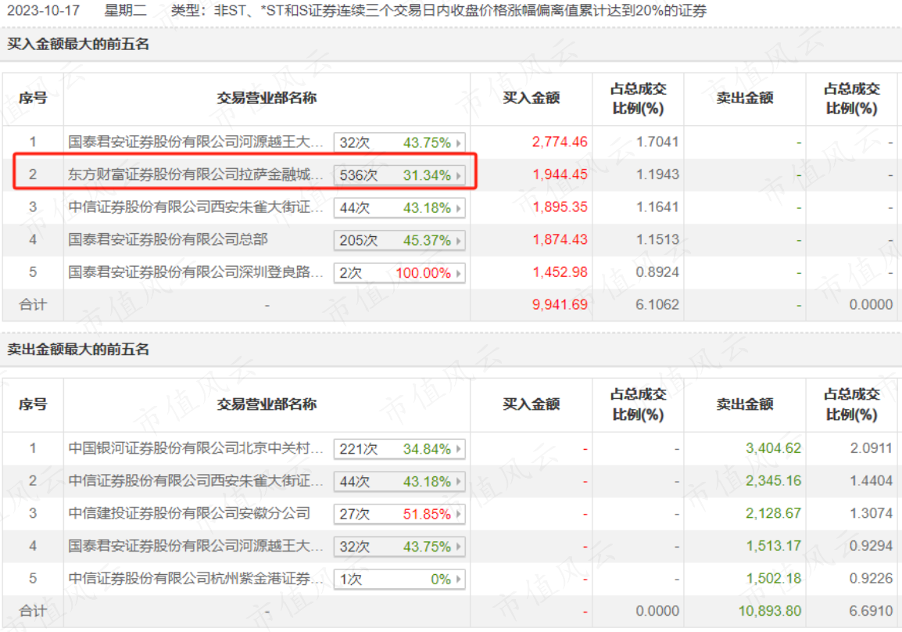
Task: Select ratio value 1.1641
Action: pyautogui.click(x=657, y=206)
